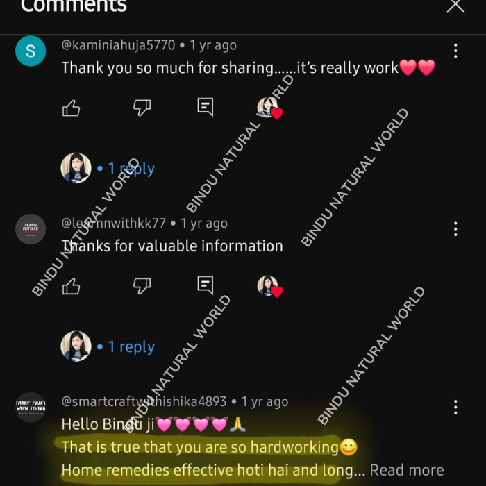Open the @kaminiahuja5770 username

(119, 45)
